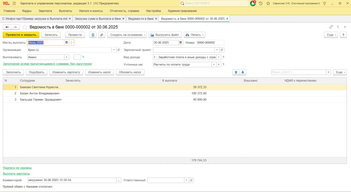
Task: Close the document form
Action: click(x=345, y=27)
